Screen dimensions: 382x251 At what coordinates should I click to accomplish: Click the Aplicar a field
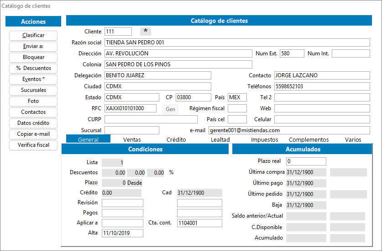pyautogui.click(x=122, y=223)
